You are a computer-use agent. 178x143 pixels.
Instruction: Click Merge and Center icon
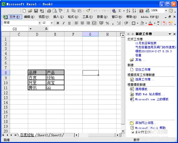coord(94,23)
